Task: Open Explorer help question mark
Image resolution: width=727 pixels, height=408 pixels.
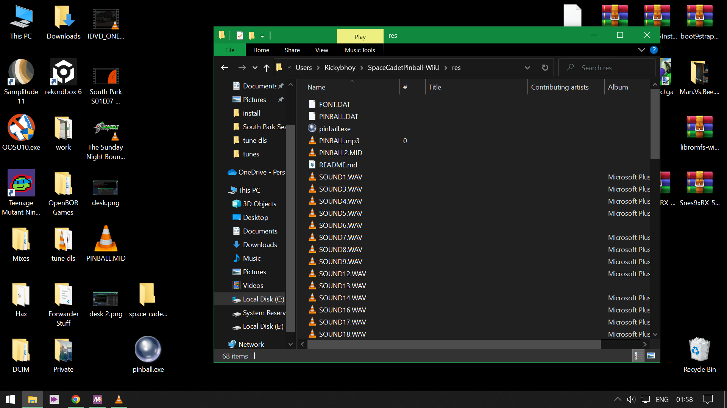Action: (x=654, y=50)
